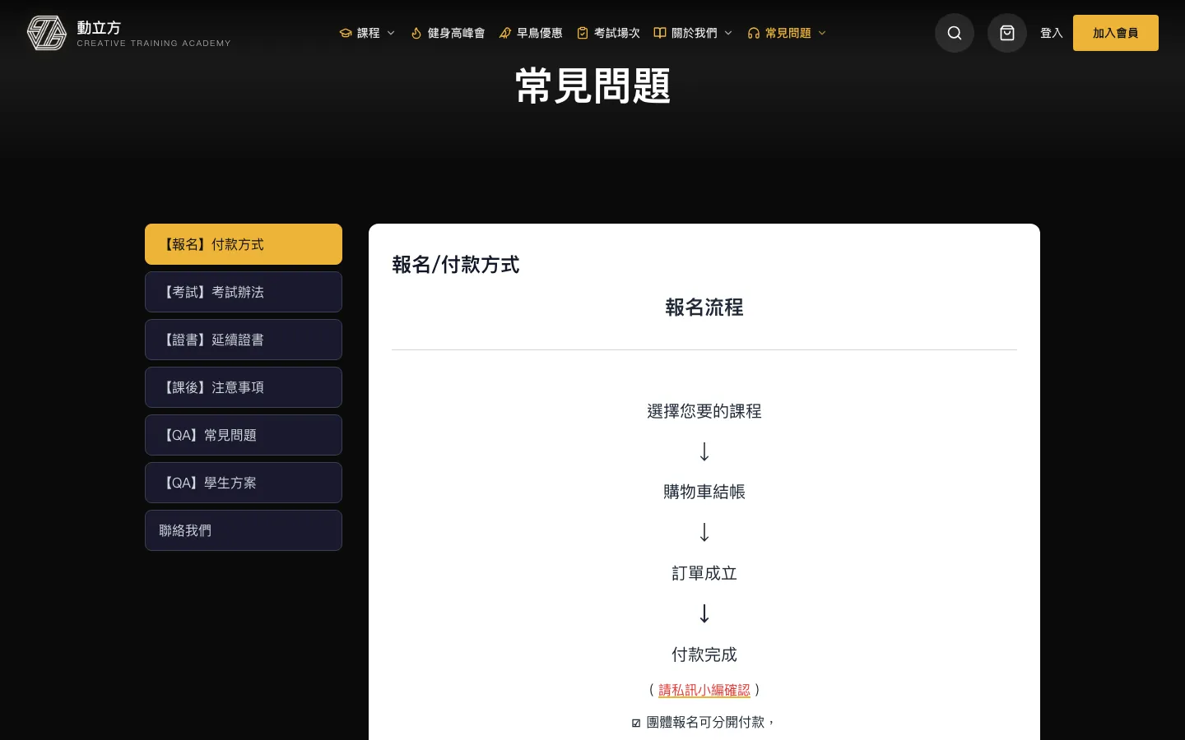Click the book icon beside 關於我們
The width and height of the screenshot is (1185, 740).
(x=660, y=33)
